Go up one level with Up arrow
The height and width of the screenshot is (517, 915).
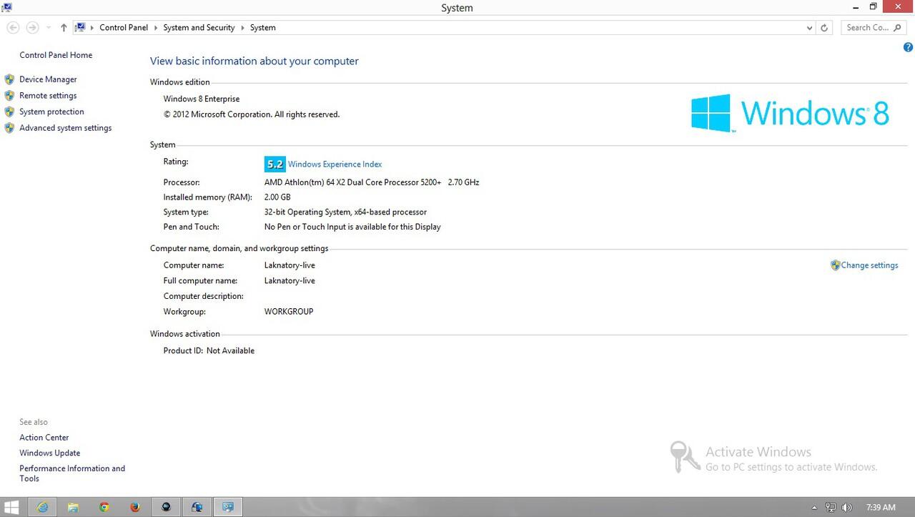pos(64,27)
